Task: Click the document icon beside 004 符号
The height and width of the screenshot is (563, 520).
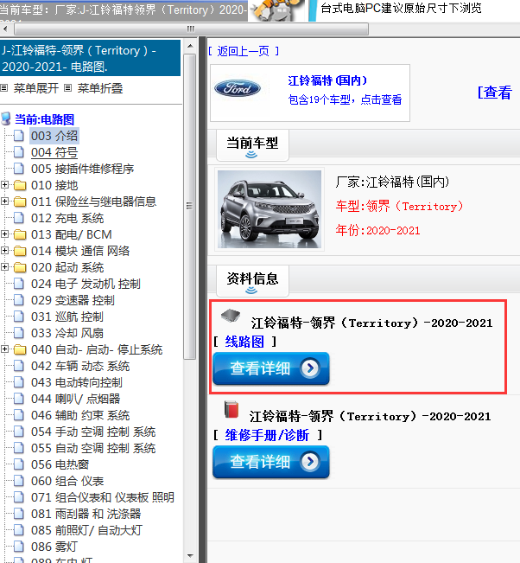Action: 19,152
